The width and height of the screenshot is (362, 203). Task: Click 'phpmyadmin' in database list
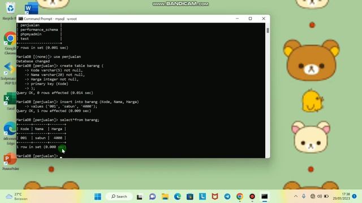point(31,34)
